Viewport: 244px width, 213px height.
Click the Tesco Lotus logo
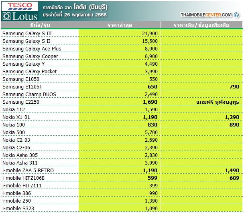[20, 11]
